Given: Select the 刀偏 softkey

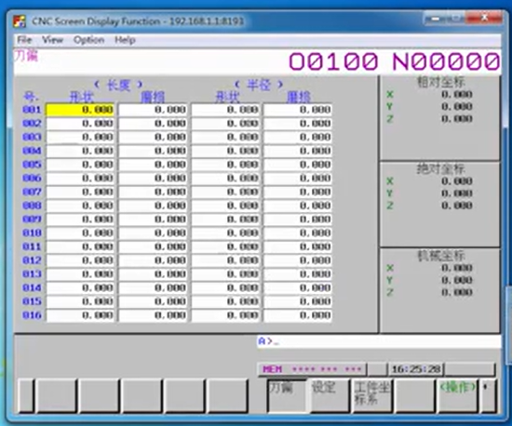Looking at the screenshot, I should click(x=287, y=396).
